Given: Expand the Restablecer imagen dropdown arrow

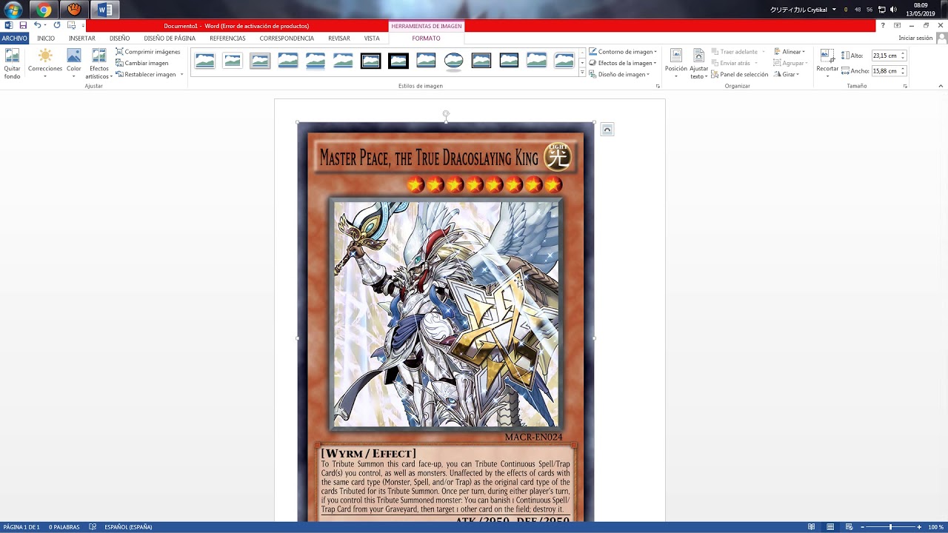Looking at the screenshot, I should pos(181,74).
